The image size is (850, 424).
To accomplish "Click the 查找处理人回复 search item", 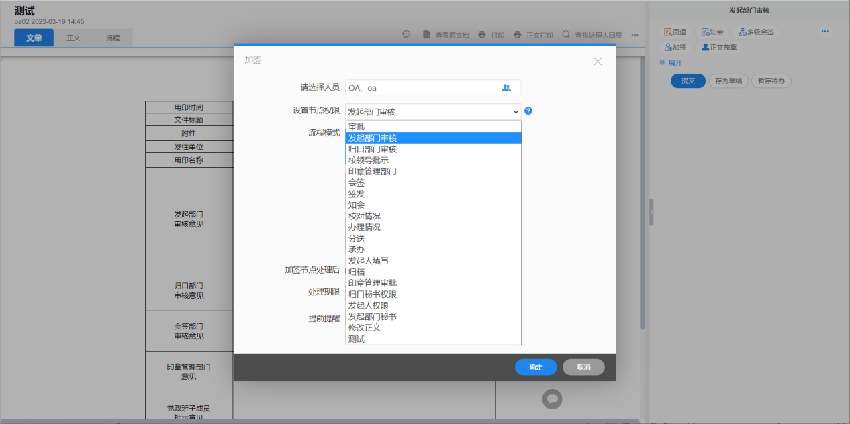I will coord(592,35).
